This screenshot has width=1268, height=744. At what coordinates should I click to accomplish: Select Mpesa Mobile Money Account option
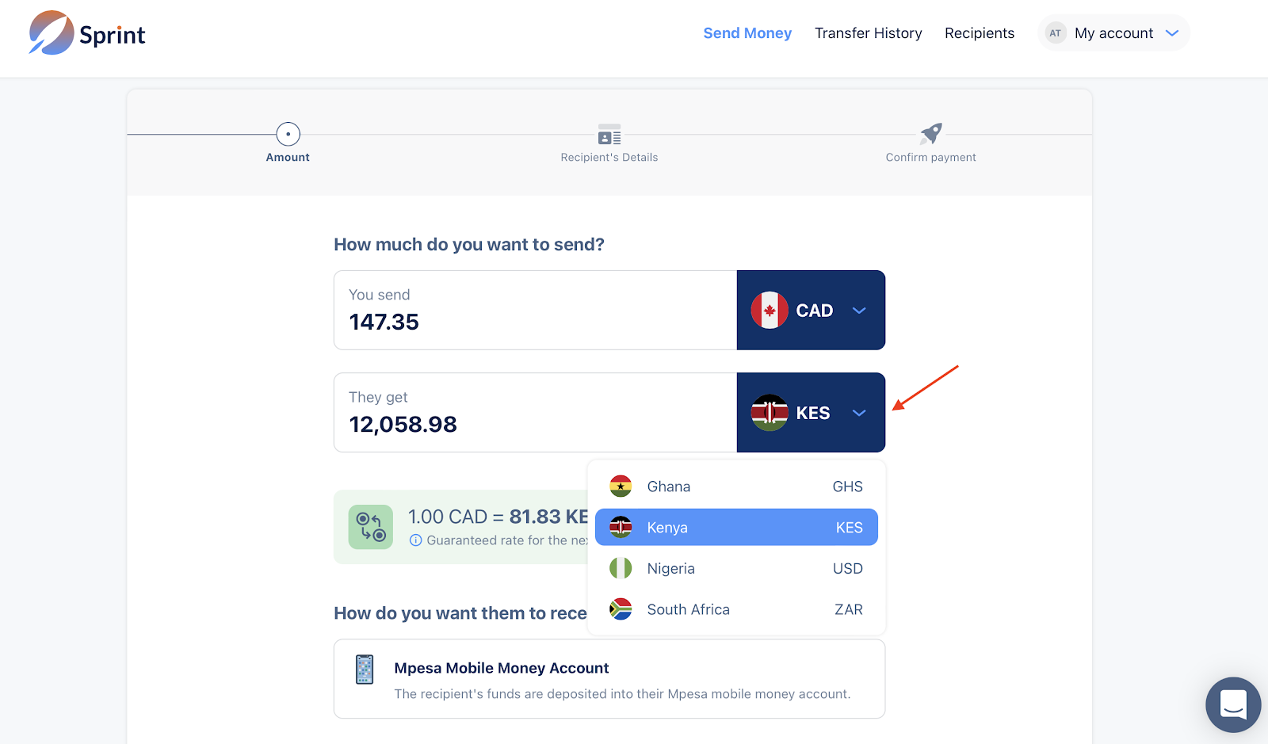point(609,679)
